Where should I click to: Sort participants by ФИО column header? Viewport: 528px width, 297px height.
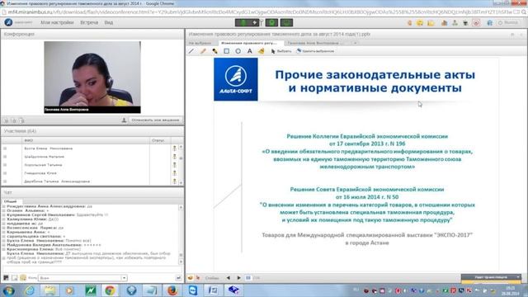(x=86, y=140)
